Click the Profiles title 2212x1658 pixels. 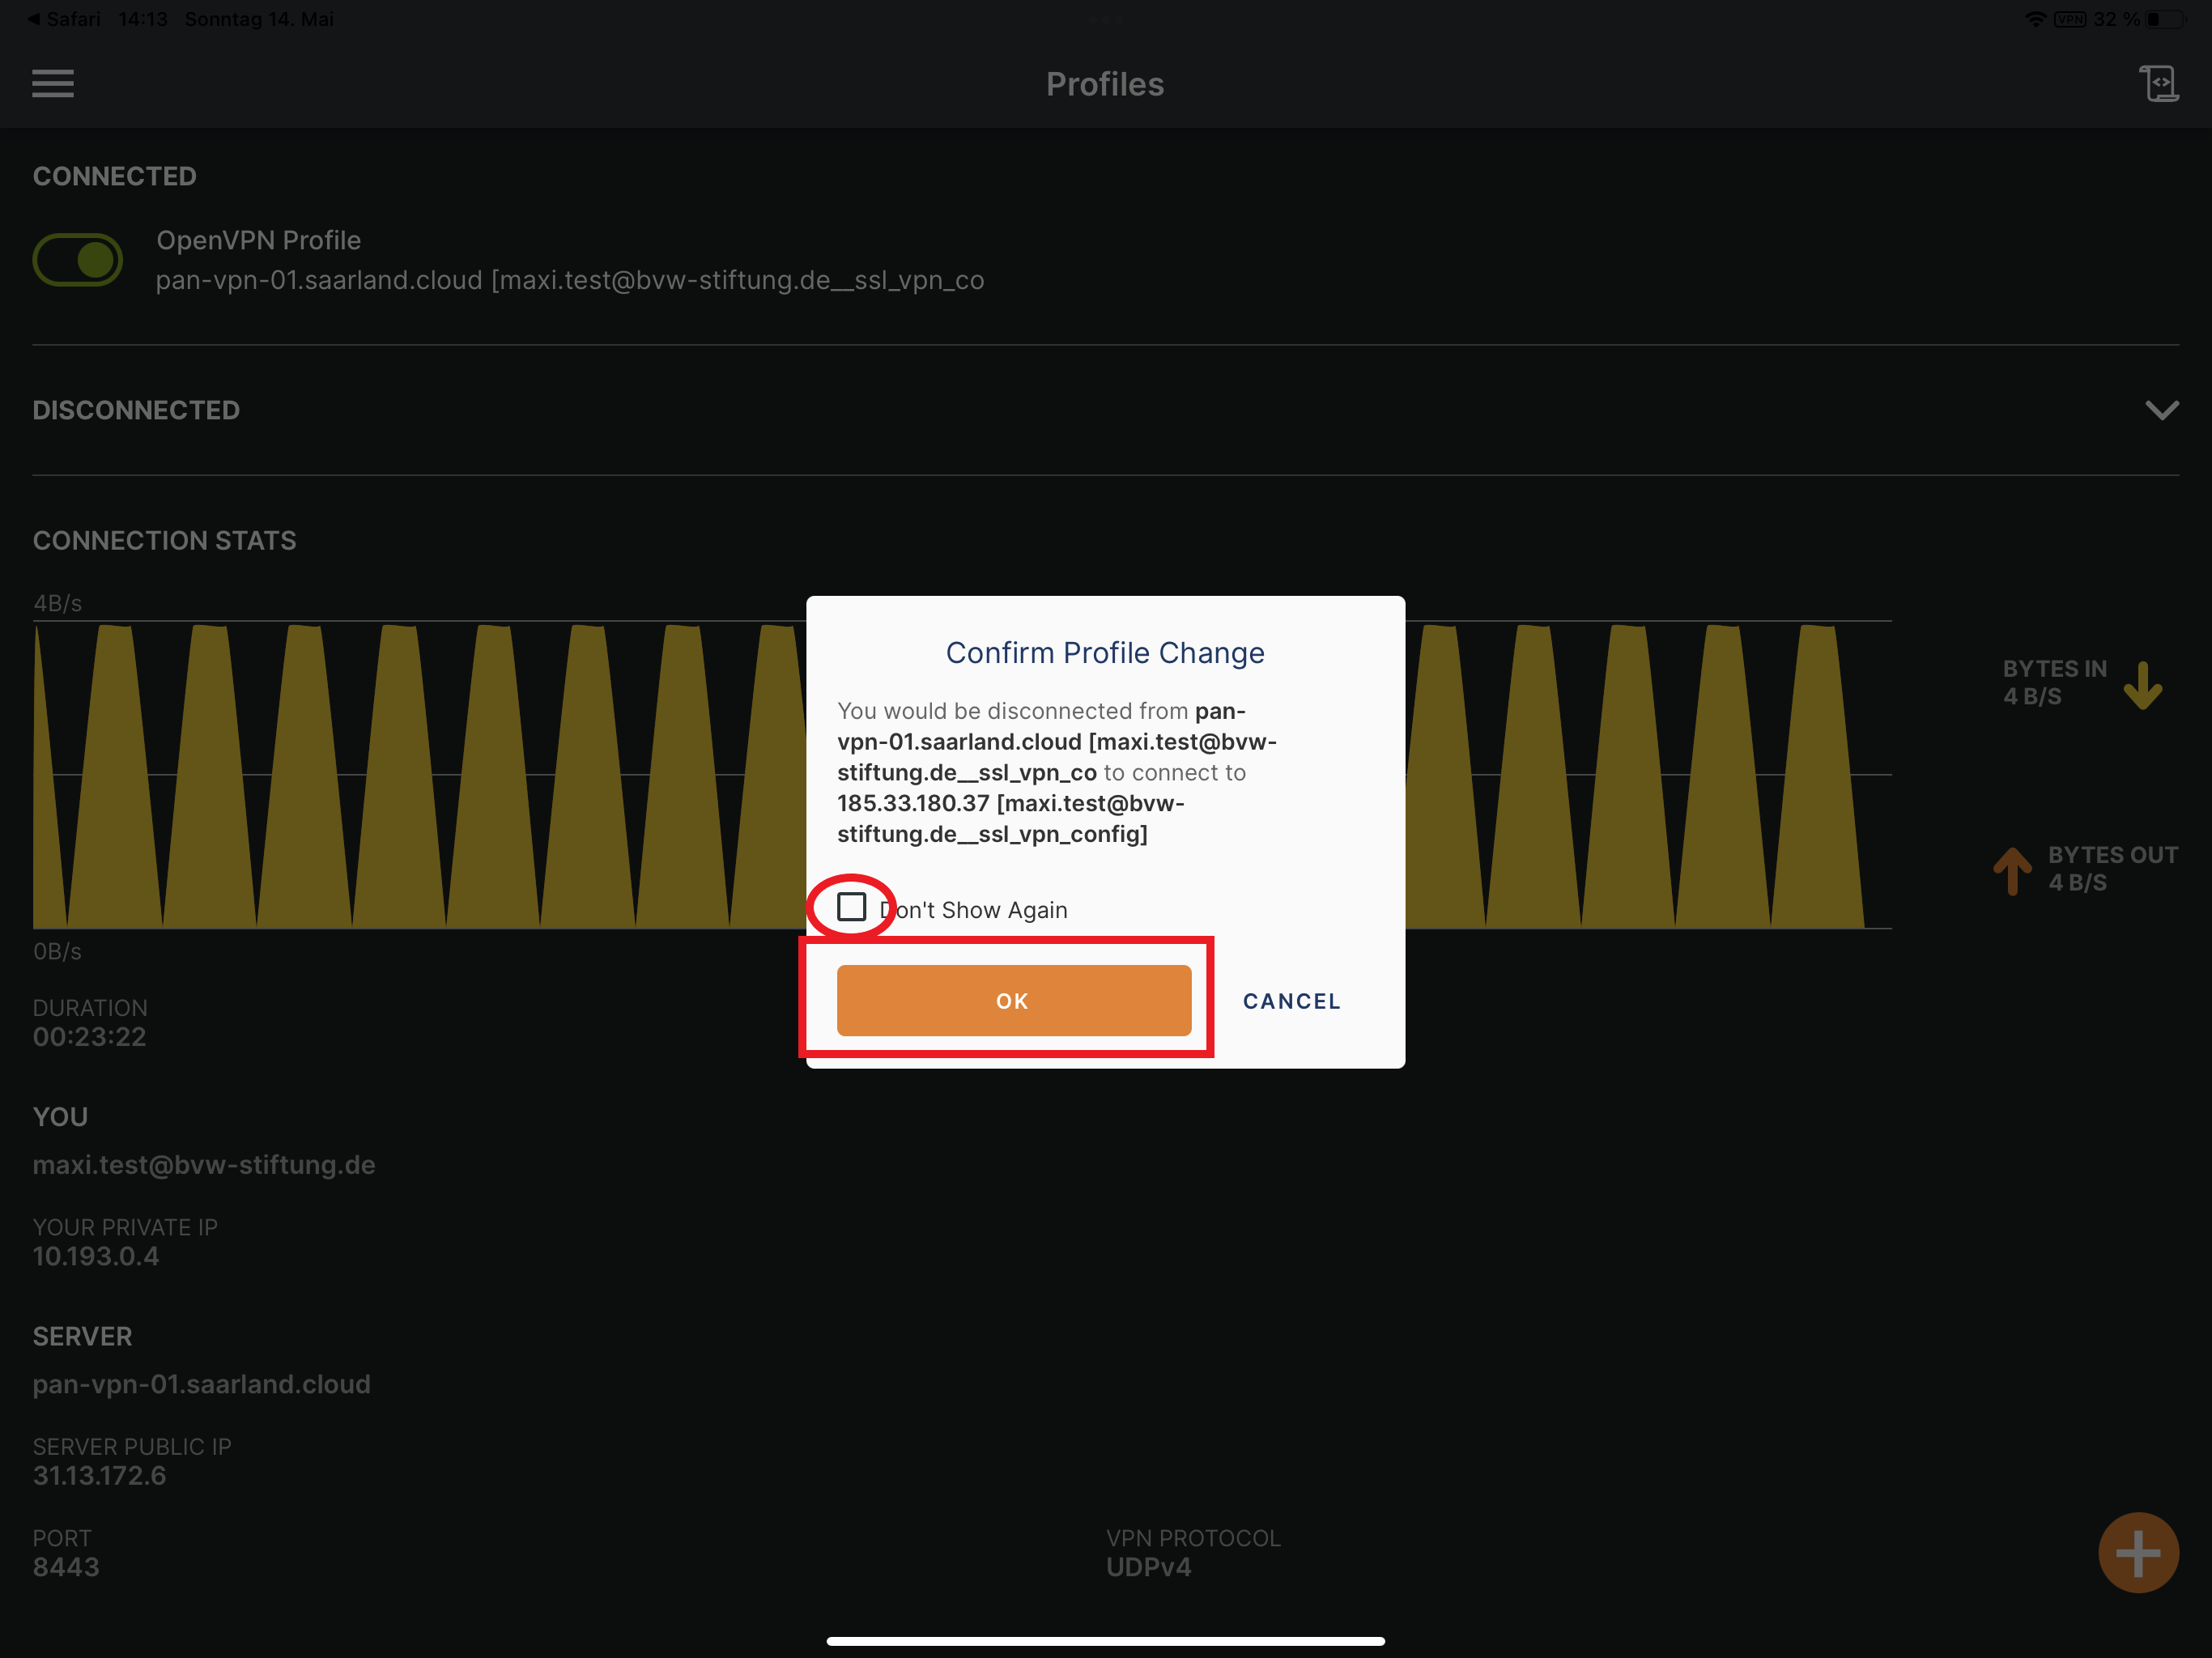[x=1104, y=84]
